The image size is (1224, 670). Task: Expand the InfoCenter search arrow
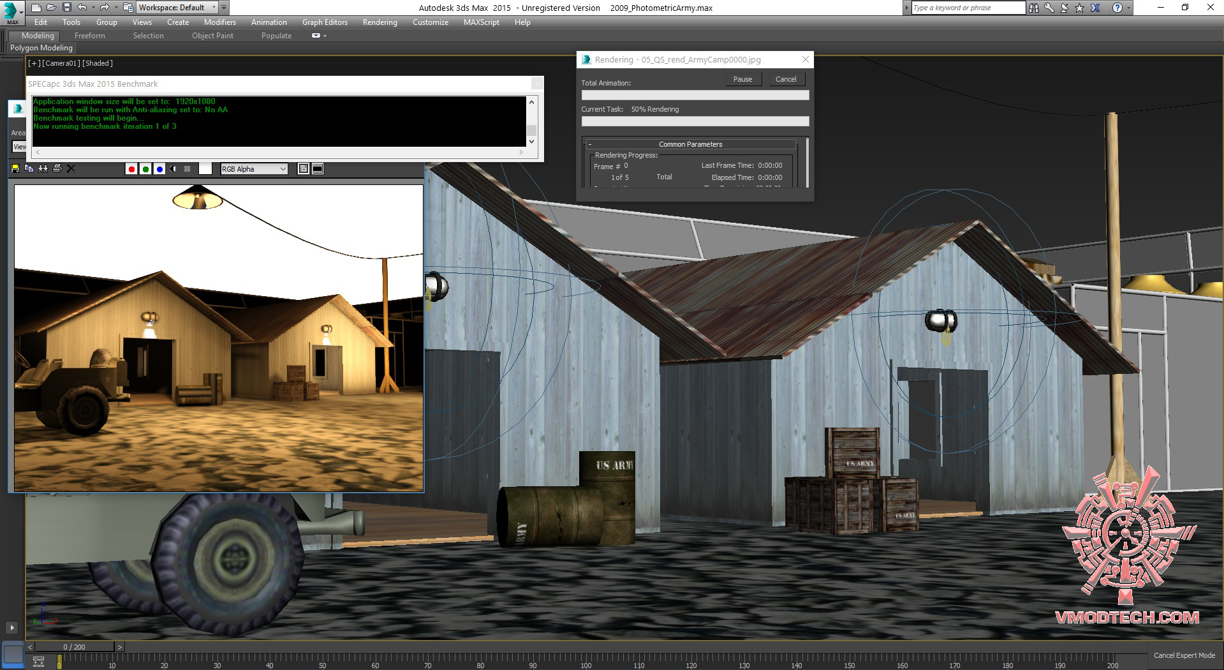click(x=907, y=8)
